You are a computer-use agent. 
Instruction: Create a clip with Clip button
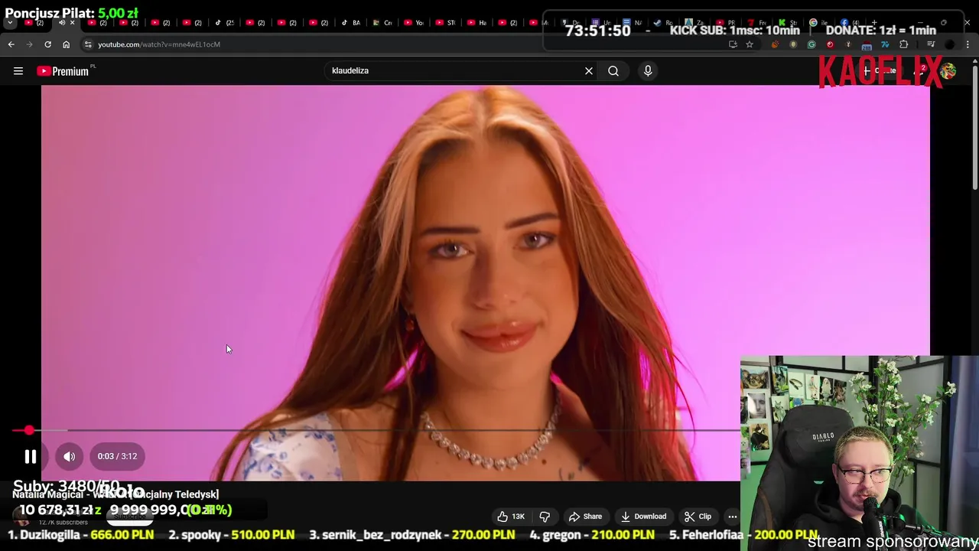[698, 517]
